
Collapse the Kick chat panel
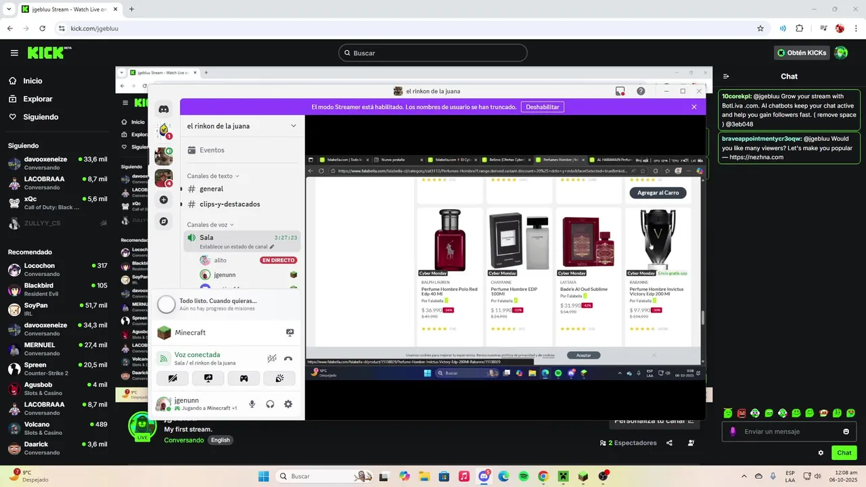pos(726,76)
